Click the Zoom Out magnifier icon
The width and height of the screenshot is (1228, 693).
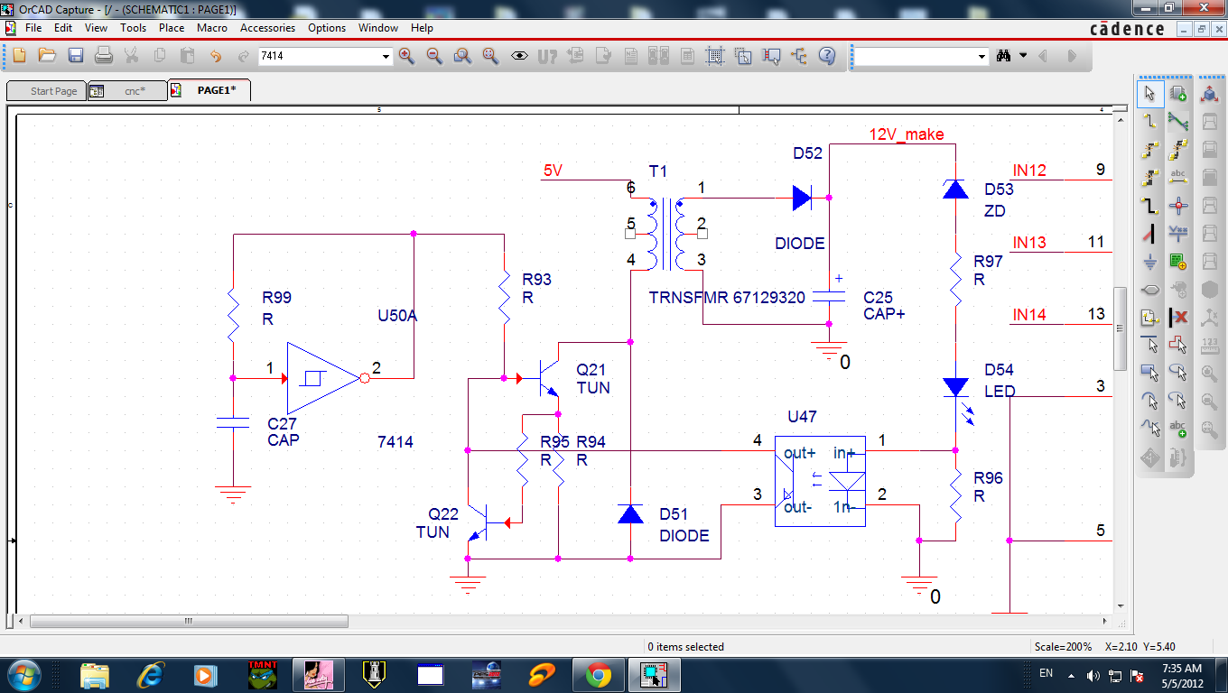click(434, 56)
